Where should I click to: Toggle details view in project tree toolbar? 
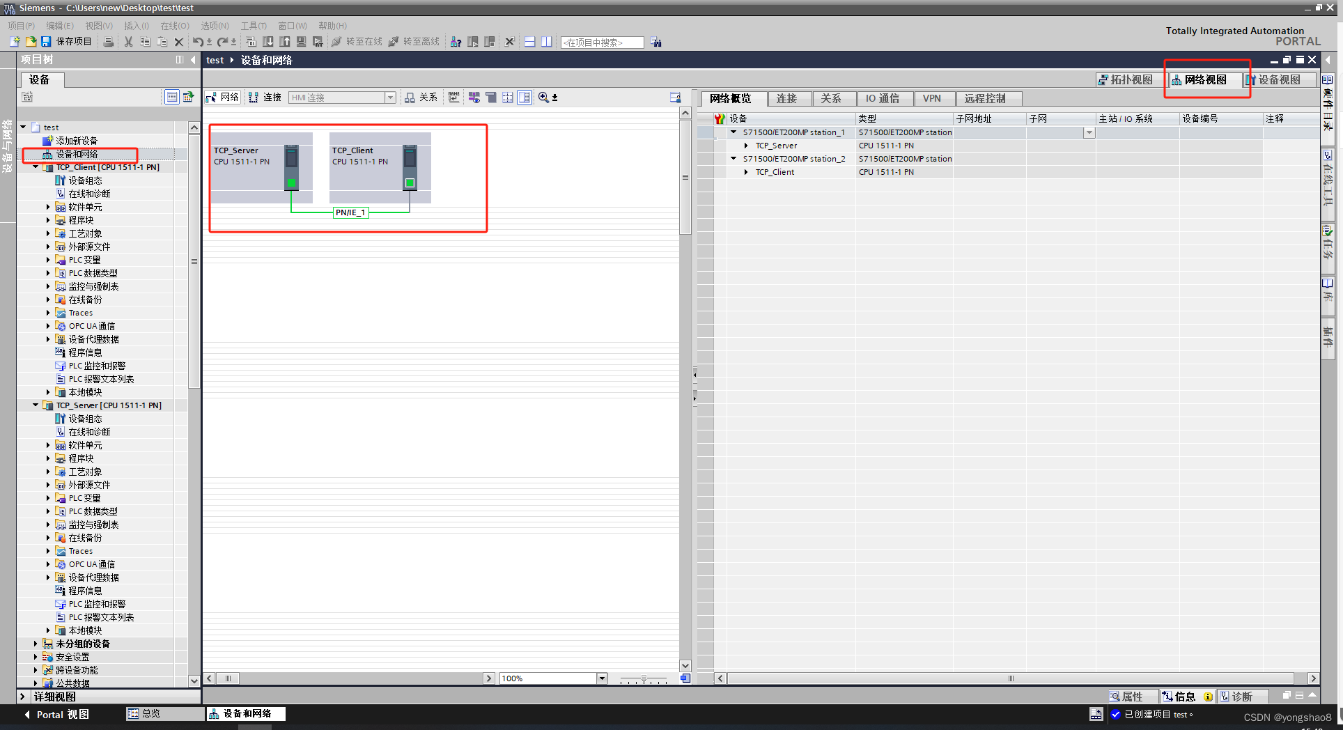pyautogui.click(x=172, y=97)
